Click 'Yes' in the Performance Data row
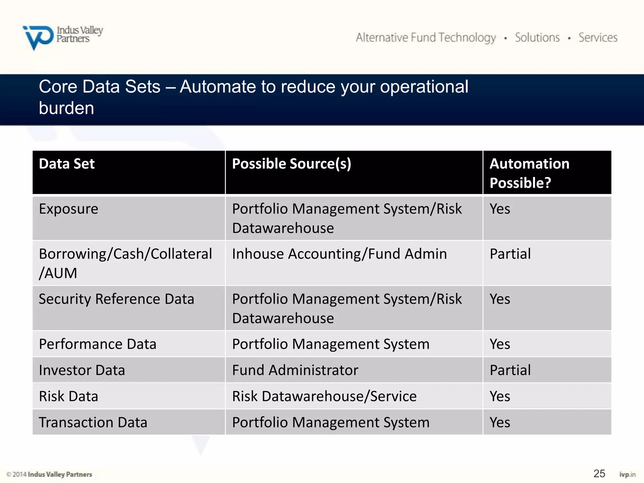The height and width of the screenshot is (483, 644). 500,344
